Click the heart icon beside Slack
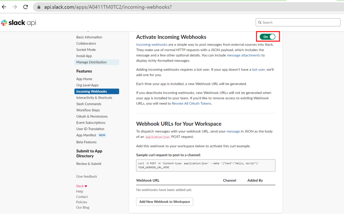Image resolution: width=344 pixels, height=214 pixels. [x=86, y=186]
